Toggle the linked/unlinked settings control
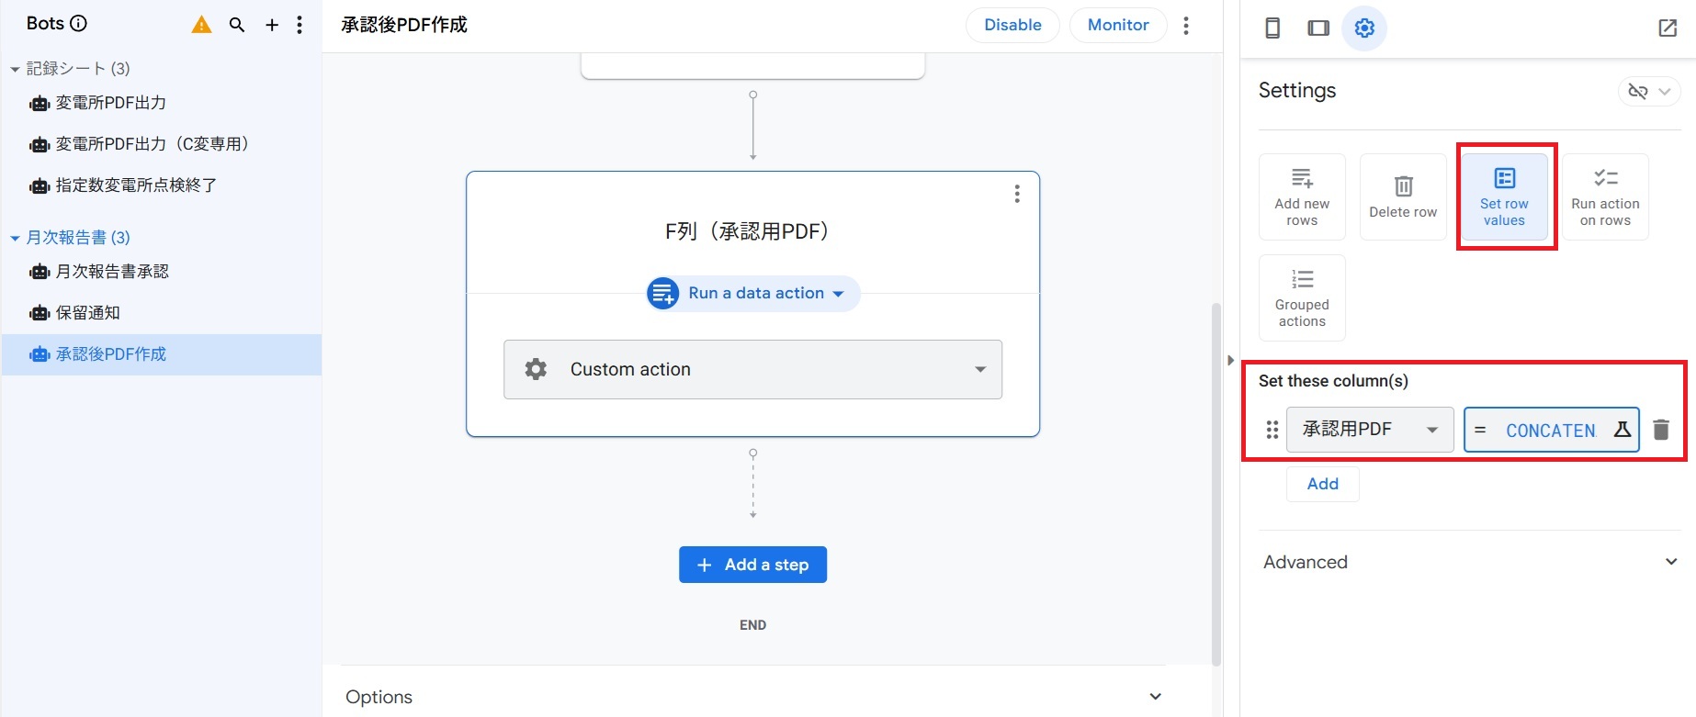This screenshot has width=1696, height=717. [1648, 91]
